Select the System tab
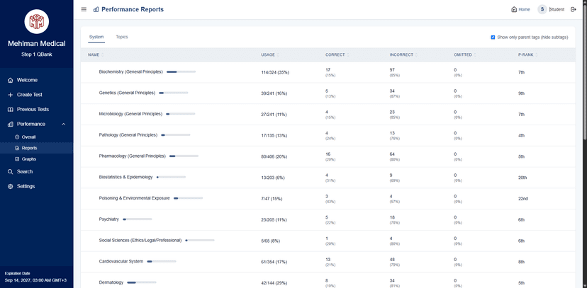The height and width of the screenshot is (288, 587). pyautogui.click(x=96, y=37)
